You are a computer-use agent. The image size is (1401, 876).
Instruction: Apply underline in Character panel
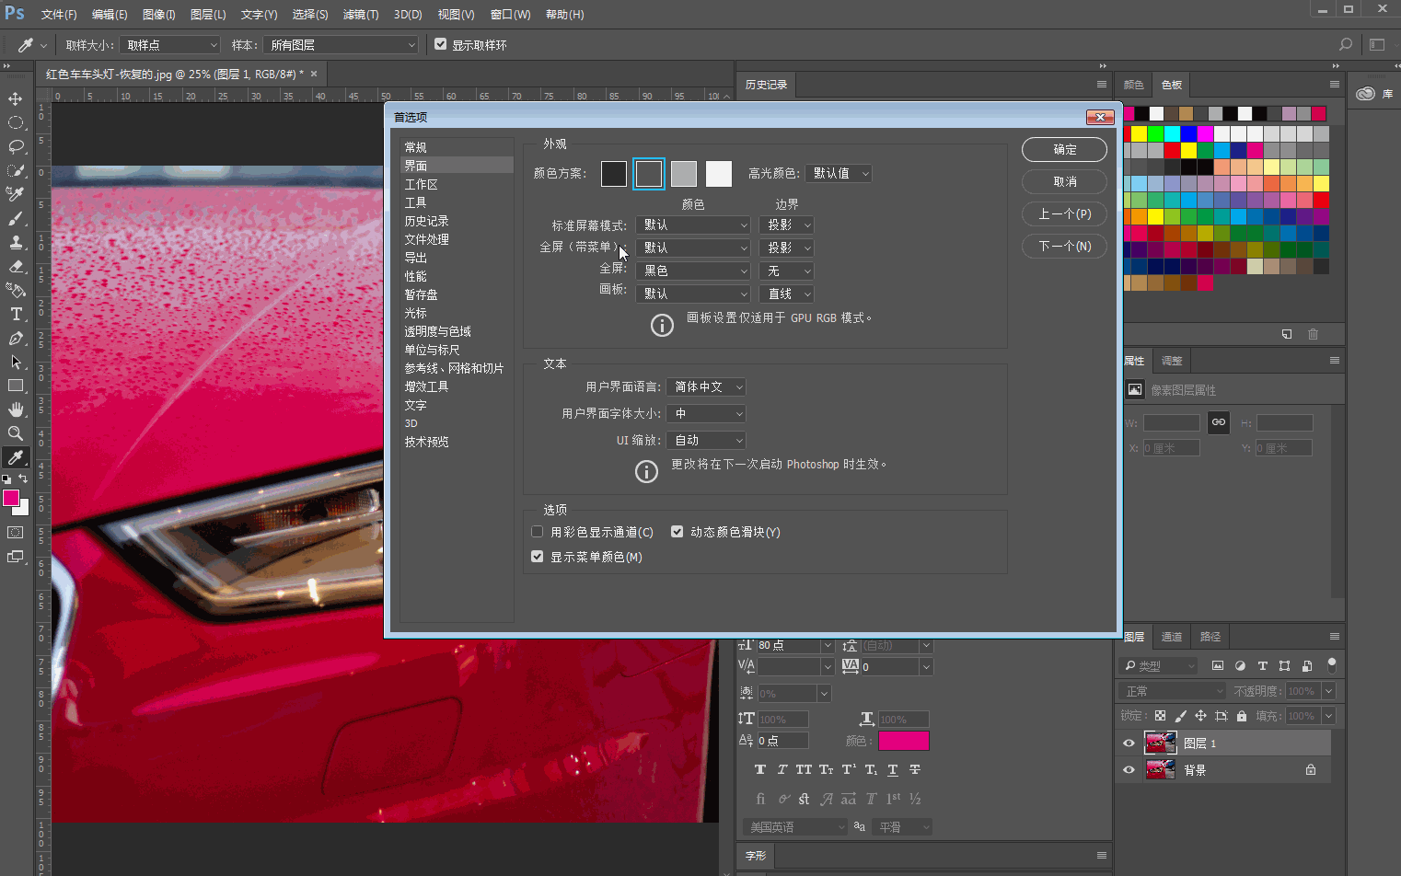click(x=892, y=769)
